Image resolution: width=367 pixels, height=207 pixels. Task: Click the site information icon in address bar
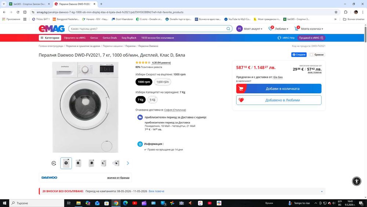33,12
